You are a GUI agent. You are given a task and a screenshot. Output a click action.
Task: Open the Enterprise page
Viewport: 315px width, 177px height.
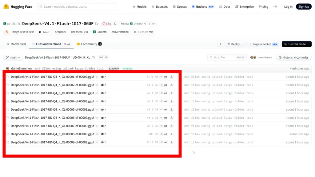coord(245,7)
